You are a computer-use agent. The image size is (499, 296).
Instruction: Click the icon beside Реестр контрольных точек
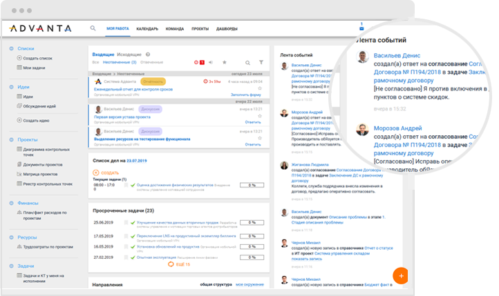tap(19, 184)
